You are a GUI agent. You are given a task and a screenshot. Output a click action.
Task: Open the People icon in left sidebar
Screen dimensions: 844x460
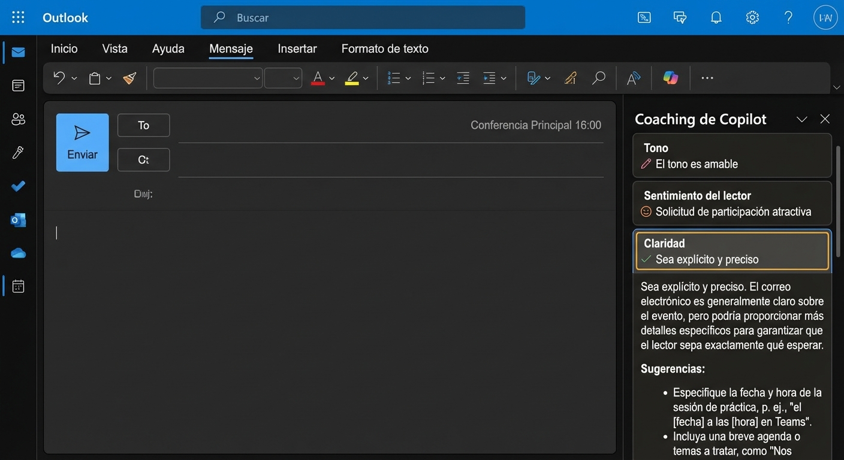coord(18,119)
